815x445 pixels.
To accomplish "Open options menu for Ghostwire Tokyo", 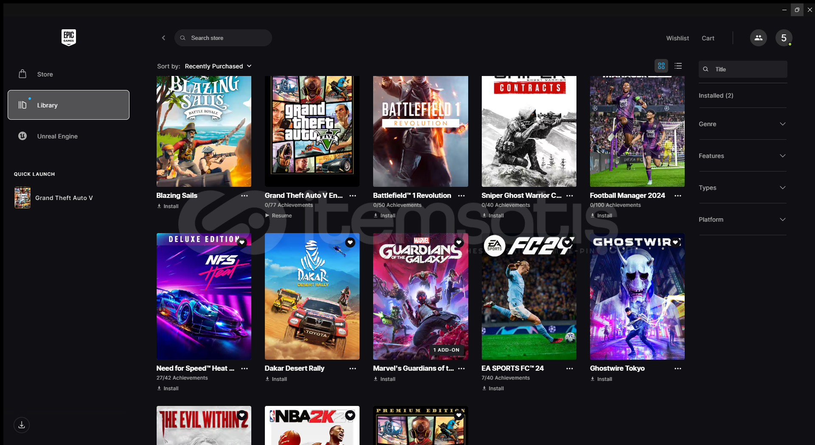I will 678,369.
